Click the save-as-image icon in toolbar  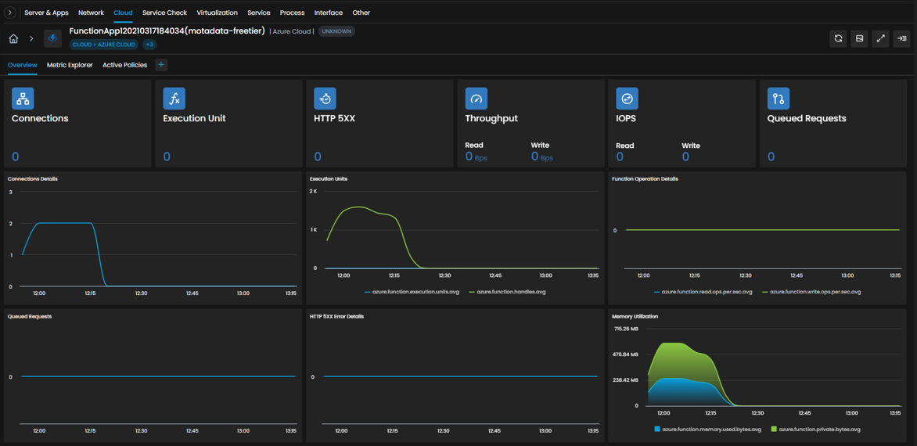(x=859, y=38)
